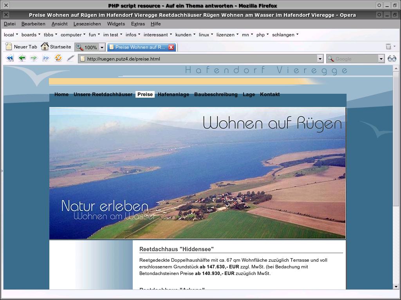Click the Fast Forward icon
This screenshot has width=401, height=300.
point(46,58)
